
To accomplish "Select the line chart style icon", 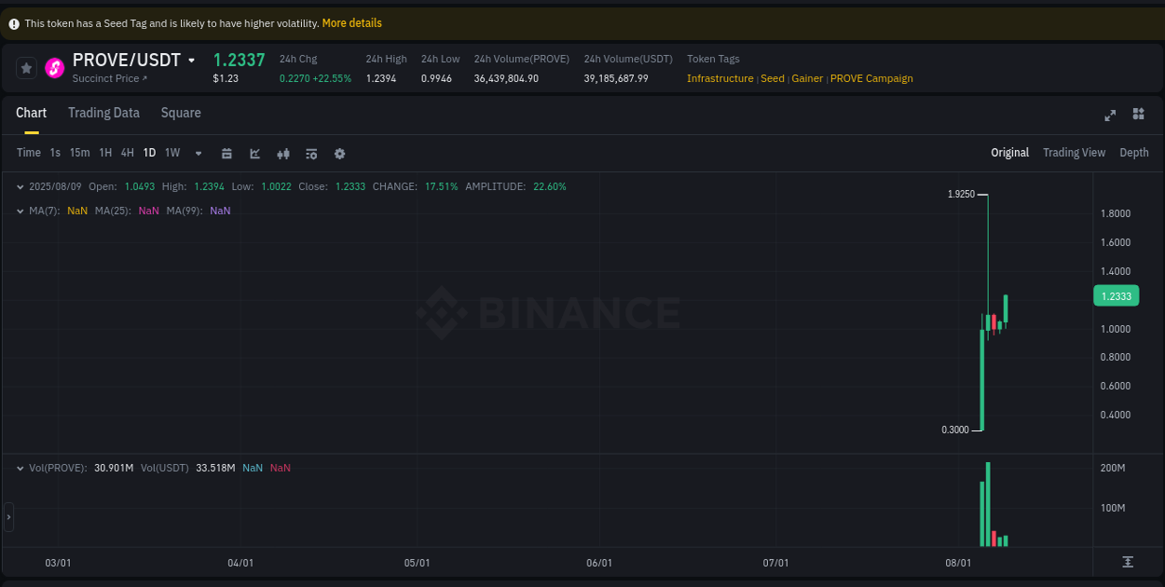I will coord(254,153).
